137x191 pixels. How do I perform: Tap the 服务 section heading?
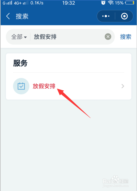pos(21,63)
